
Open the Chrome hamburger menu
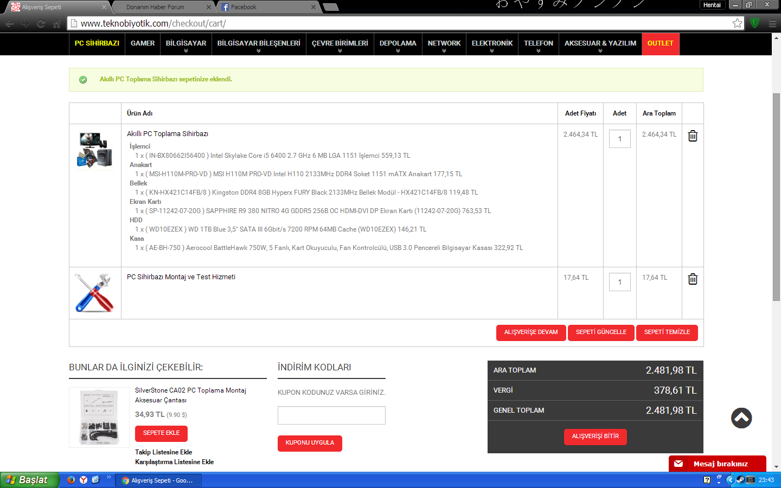tap(772, 23)
